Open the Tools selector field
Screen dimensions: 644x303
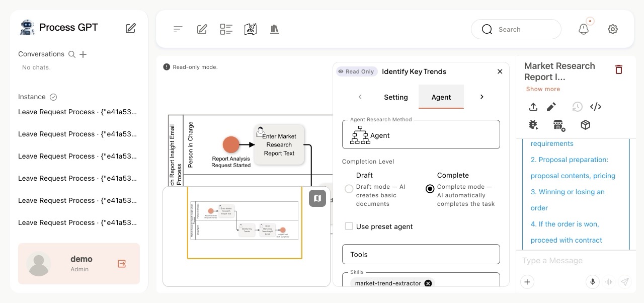pos(421,254)
